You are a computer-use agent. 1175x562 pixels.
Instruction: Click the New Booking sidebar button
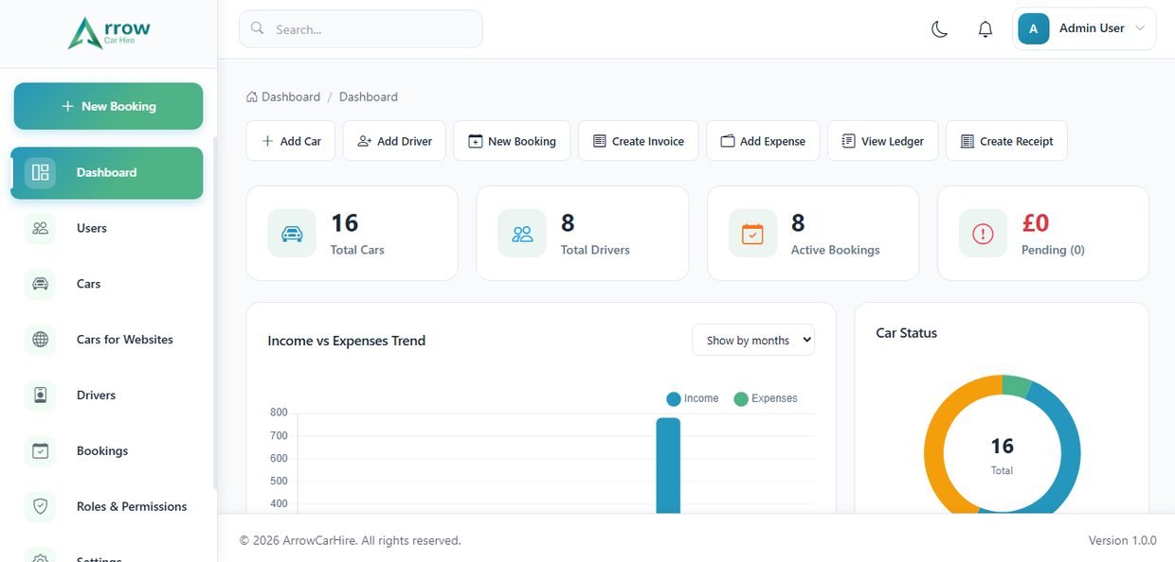[x=108, y=106]
